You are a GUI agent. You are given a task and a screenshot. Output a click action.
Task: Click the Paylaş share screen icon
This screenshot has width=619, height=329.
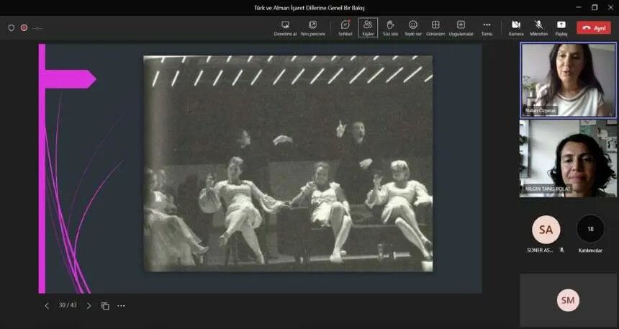(561, 25)
